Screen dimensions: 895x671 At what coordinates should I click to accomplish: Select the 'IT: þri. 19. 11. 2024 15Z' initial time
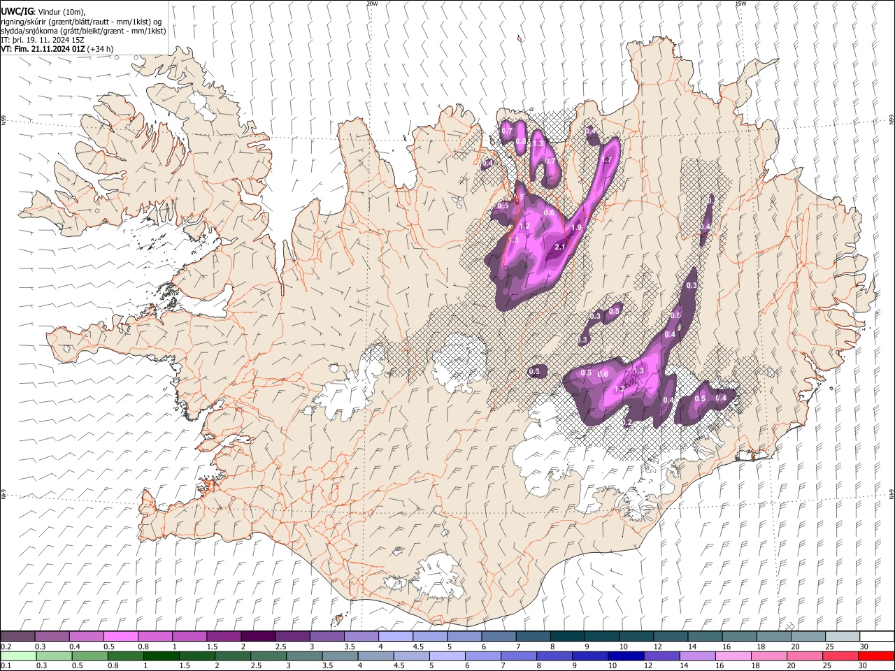(x=43, y=40)
